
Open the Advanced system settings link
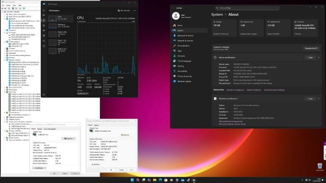coord(274,90)
